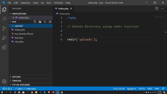Screen dimensions: 167x94
Task: Click the php | index.php status item
Action: tap(25, 89)
